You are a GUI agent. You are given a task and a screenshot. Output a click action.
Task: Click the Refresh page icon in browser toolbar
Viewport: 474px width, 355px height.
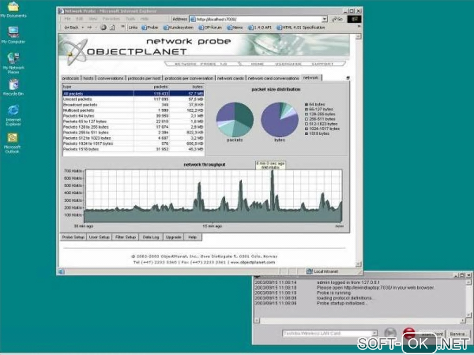click(x=112, y=27)
